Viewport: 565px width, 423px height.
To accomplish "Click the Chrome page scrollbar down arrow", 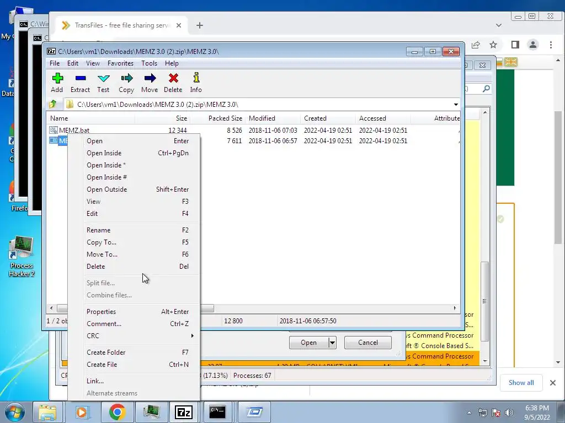I will [x=558, y=362].
